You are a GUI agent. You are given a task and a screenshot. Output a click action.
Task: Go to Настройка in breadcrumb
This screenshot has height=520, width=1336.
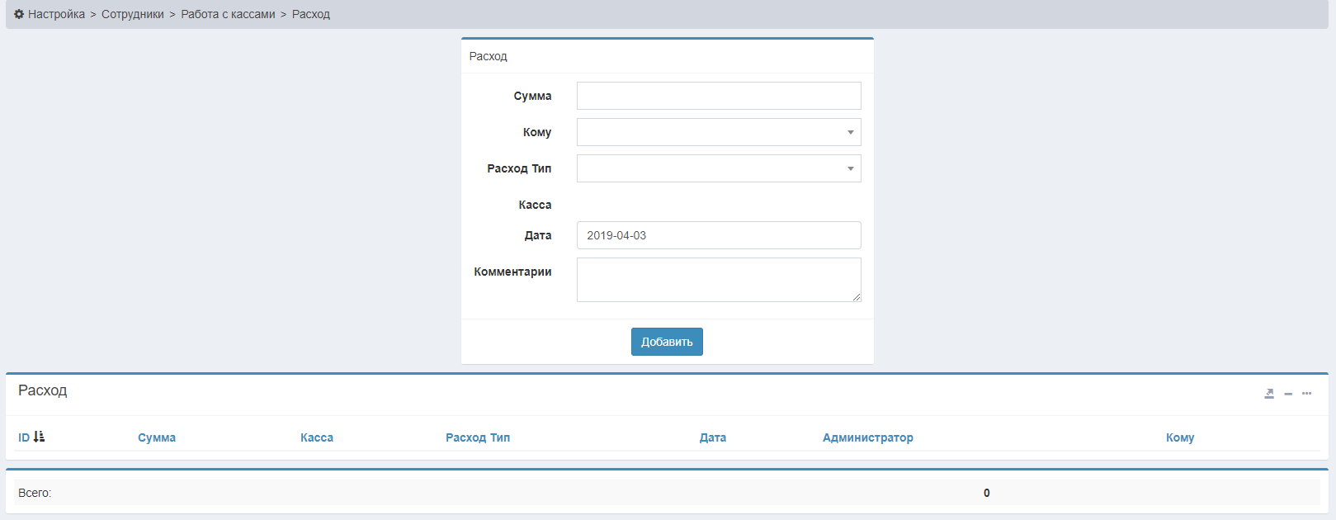coord(56,14)
